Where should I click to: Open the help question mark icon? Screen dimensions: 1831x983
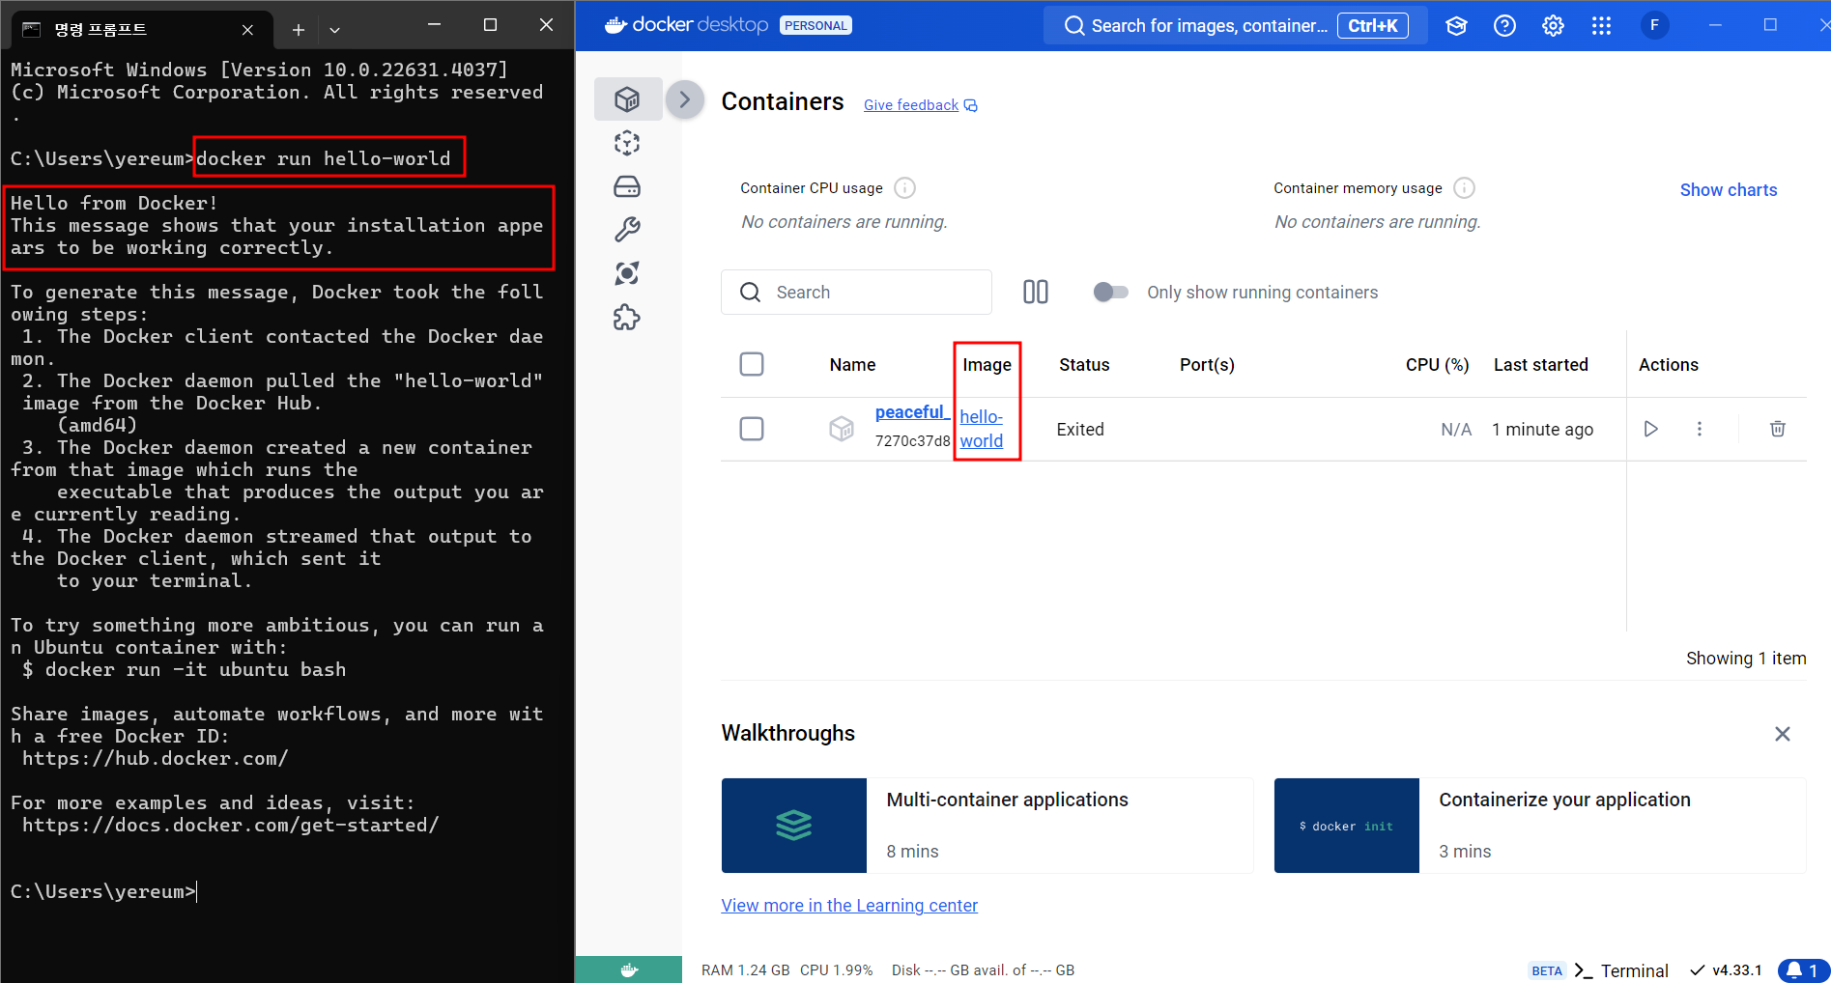[1504, 26]
